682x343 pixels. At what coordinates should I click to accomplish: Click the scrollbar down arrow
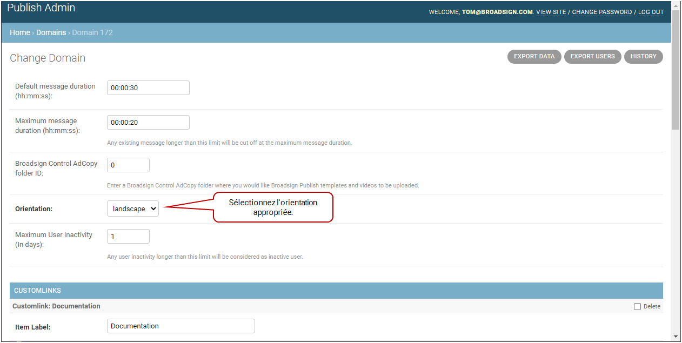pyautogui.click(x=676, y=337)
